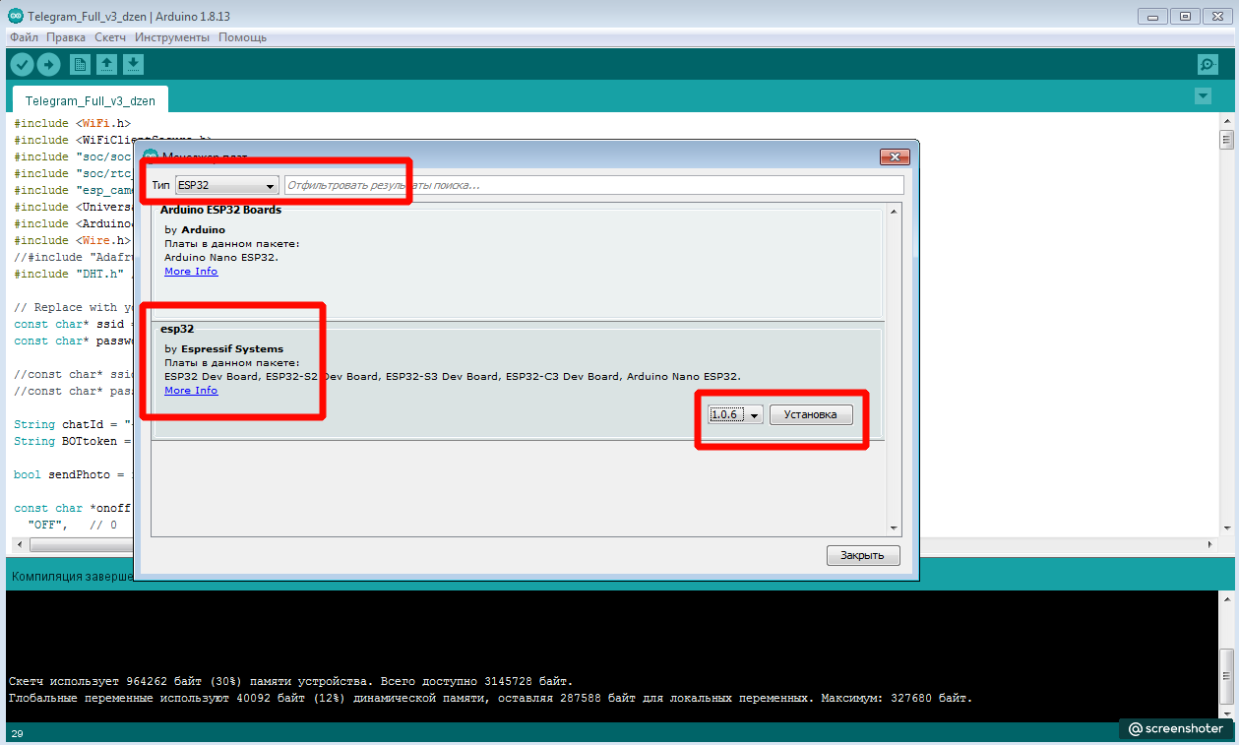
Task: Click the Open sketch up-arrow icon
Action: pyautogui.click(x=106, y=65)
